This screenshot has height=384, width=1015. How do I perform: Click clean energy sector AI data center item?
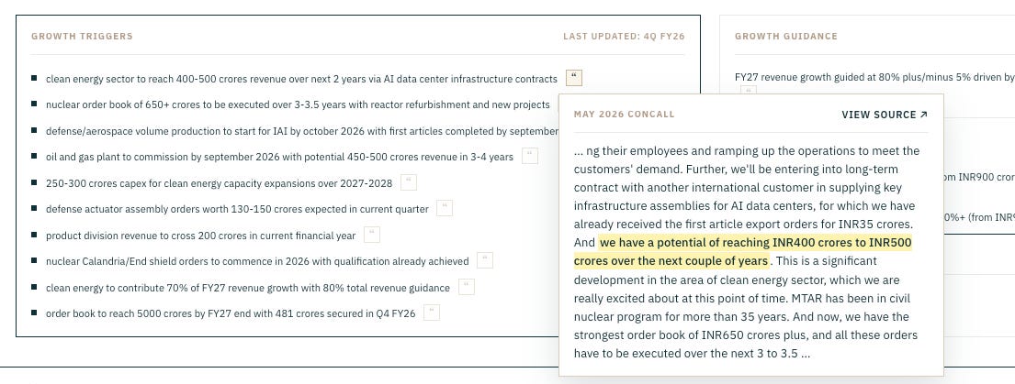point(301,79)
